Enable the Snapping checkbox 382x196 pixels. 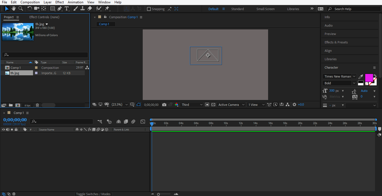point(149,9)
